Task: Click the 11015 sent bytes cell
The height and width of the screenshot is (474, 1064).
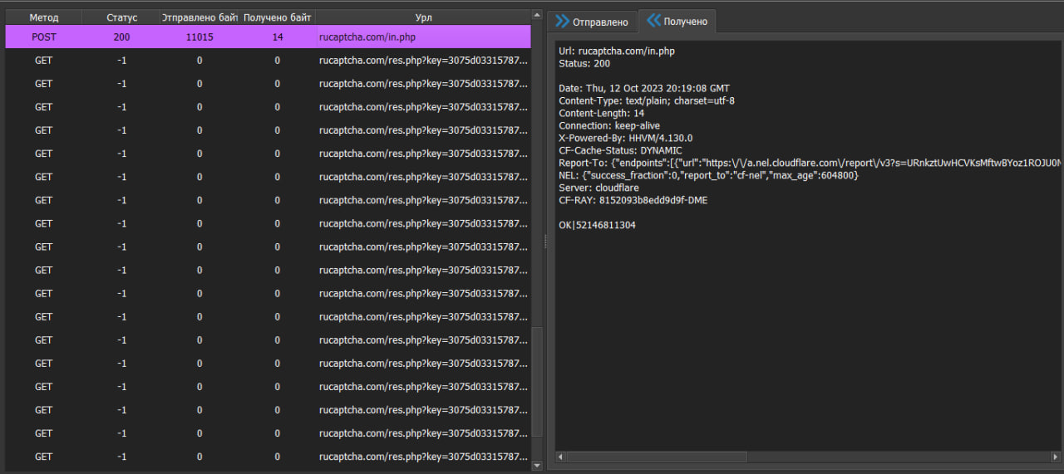Action: 199,37
